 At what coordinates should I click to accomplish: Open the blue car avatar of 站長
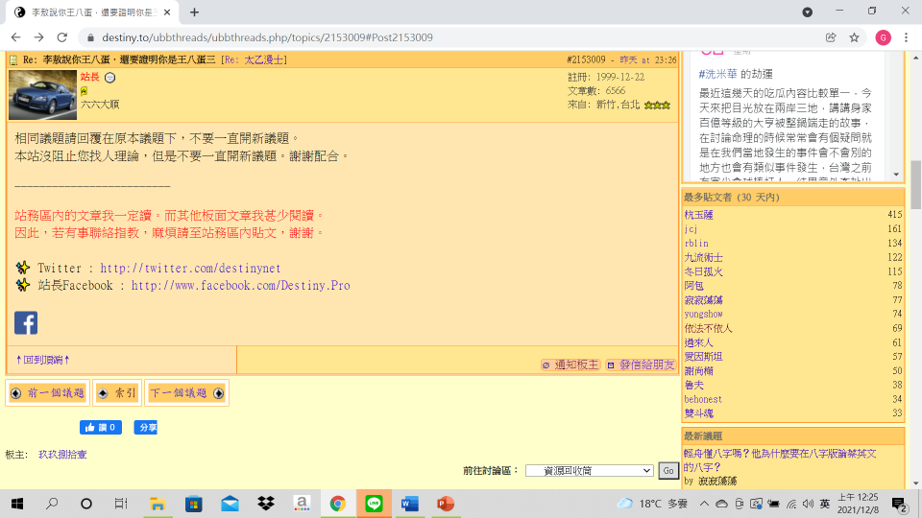(x=43, y=95)
